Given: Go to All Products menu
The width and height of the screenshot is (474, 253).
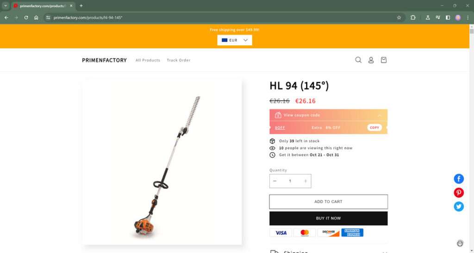Looking at the screenshot, I should pyautogui.click(x=148, y=60).
